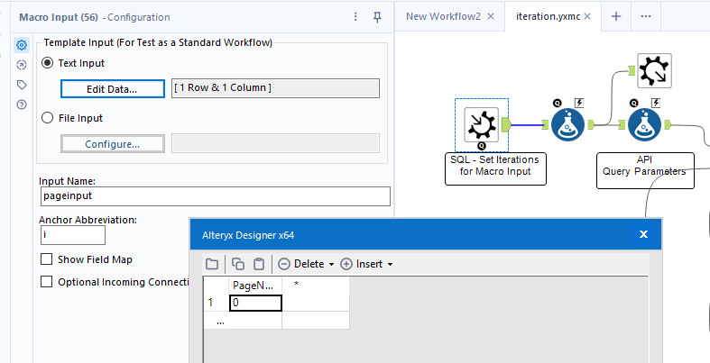The image size is (710, 363).
Task: Click the Edit Data... button
Action: pyautogui.click(x=112, y=89)
